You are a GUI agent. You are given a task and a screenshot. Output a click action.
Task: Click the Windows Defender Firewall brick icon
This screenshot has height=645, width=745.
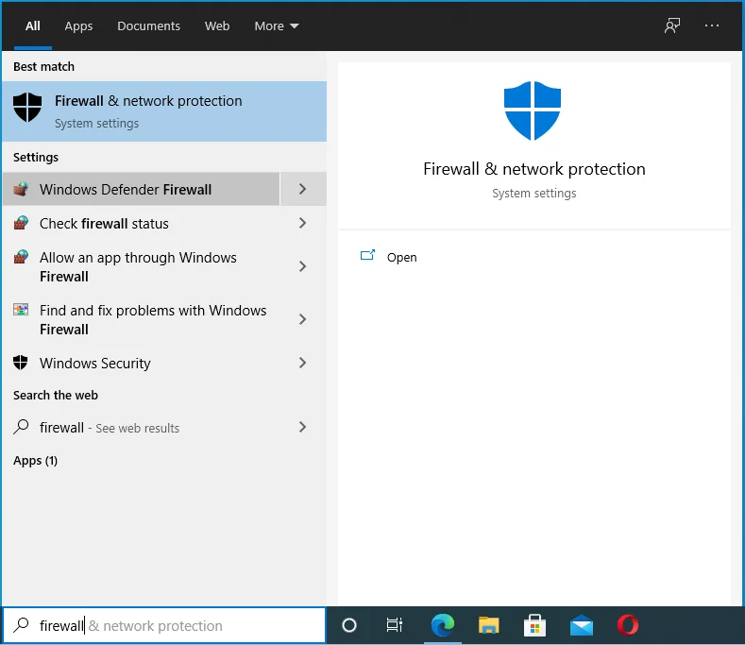pyautogui.click(x=21, y=189)
